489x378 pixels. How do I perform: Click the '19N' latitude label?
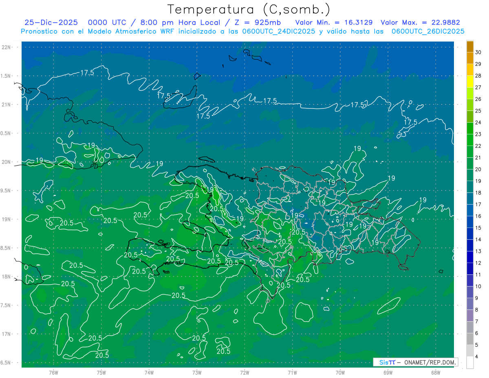tap(7, 219)
